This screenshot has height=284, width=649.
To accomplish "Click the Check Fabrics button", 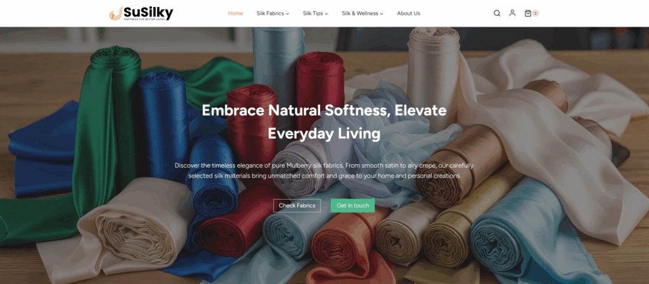I will (297, 205).
